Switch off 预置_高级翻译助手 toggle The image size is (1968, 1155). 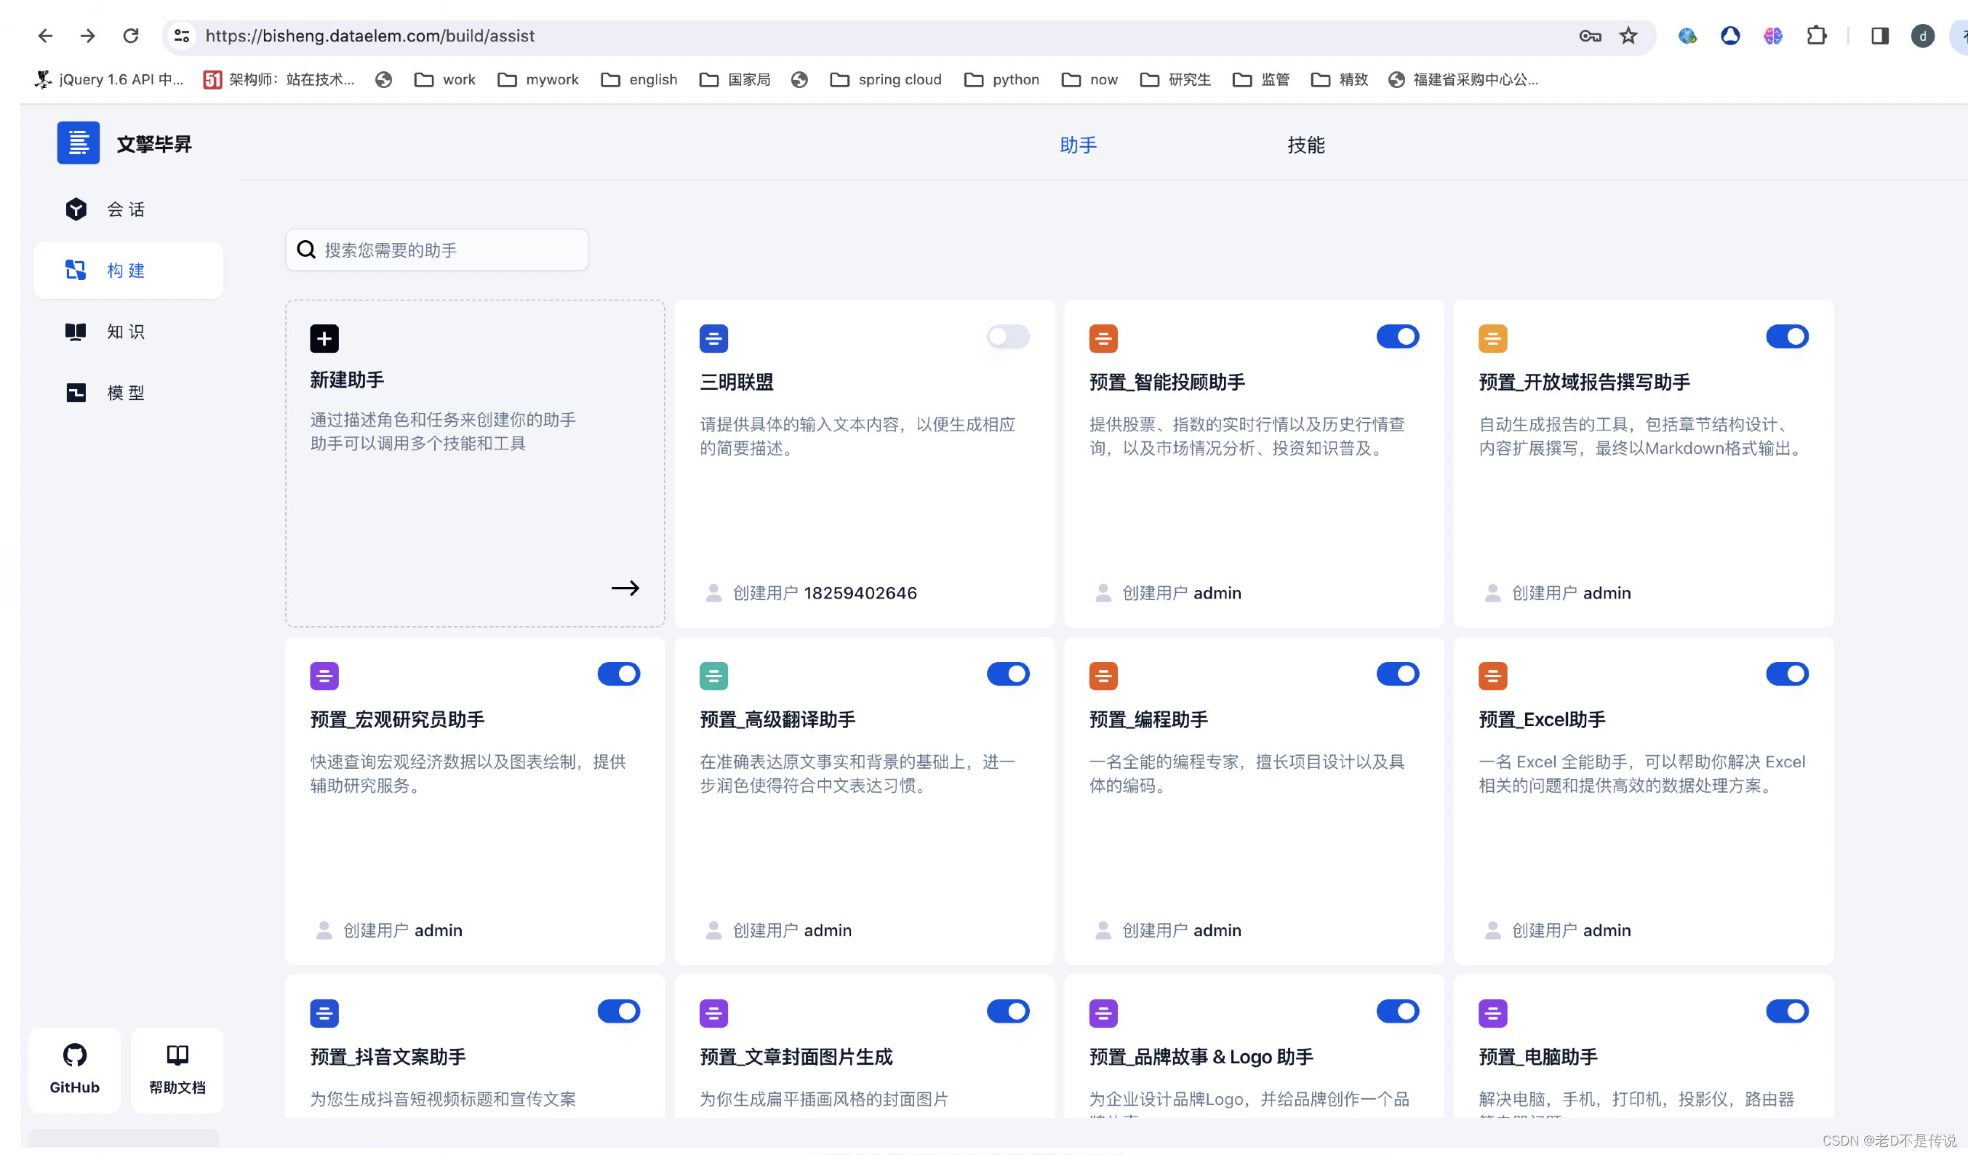1007,674
